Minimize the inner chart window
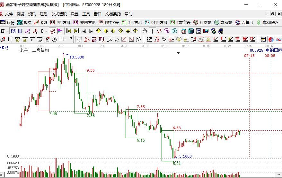This screenshot has height=178, width=282. point(268,14)
